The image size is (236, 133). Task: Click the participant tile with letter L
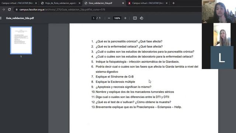coord(222,58)
